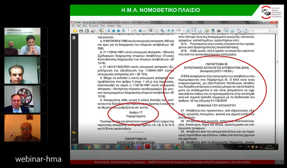
Task: Click the Windows Start orb
Action: (x=75, y=147)
